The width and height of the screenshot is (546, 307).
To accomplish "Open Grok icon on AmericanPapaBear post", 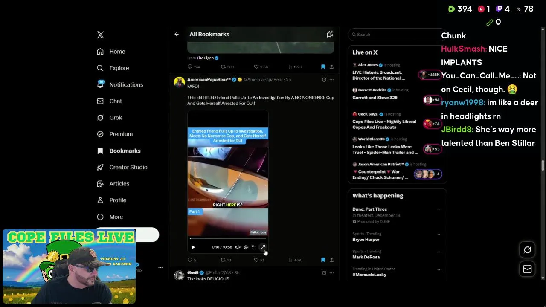I will (324, 80).
